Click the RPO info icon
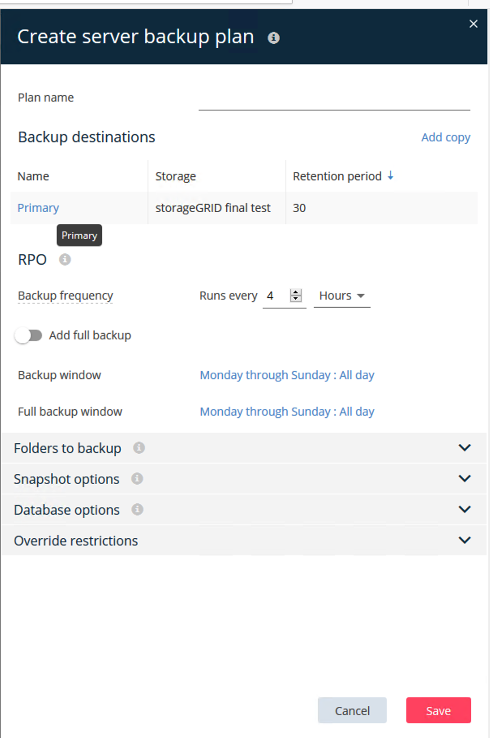490x738 pixels. [x=65, y=259]
